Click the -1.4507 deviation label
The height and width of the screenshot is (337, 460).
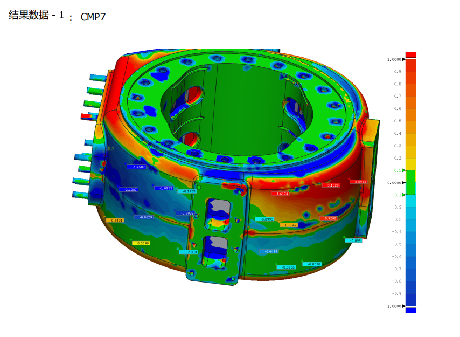click(x=136, y=167)
